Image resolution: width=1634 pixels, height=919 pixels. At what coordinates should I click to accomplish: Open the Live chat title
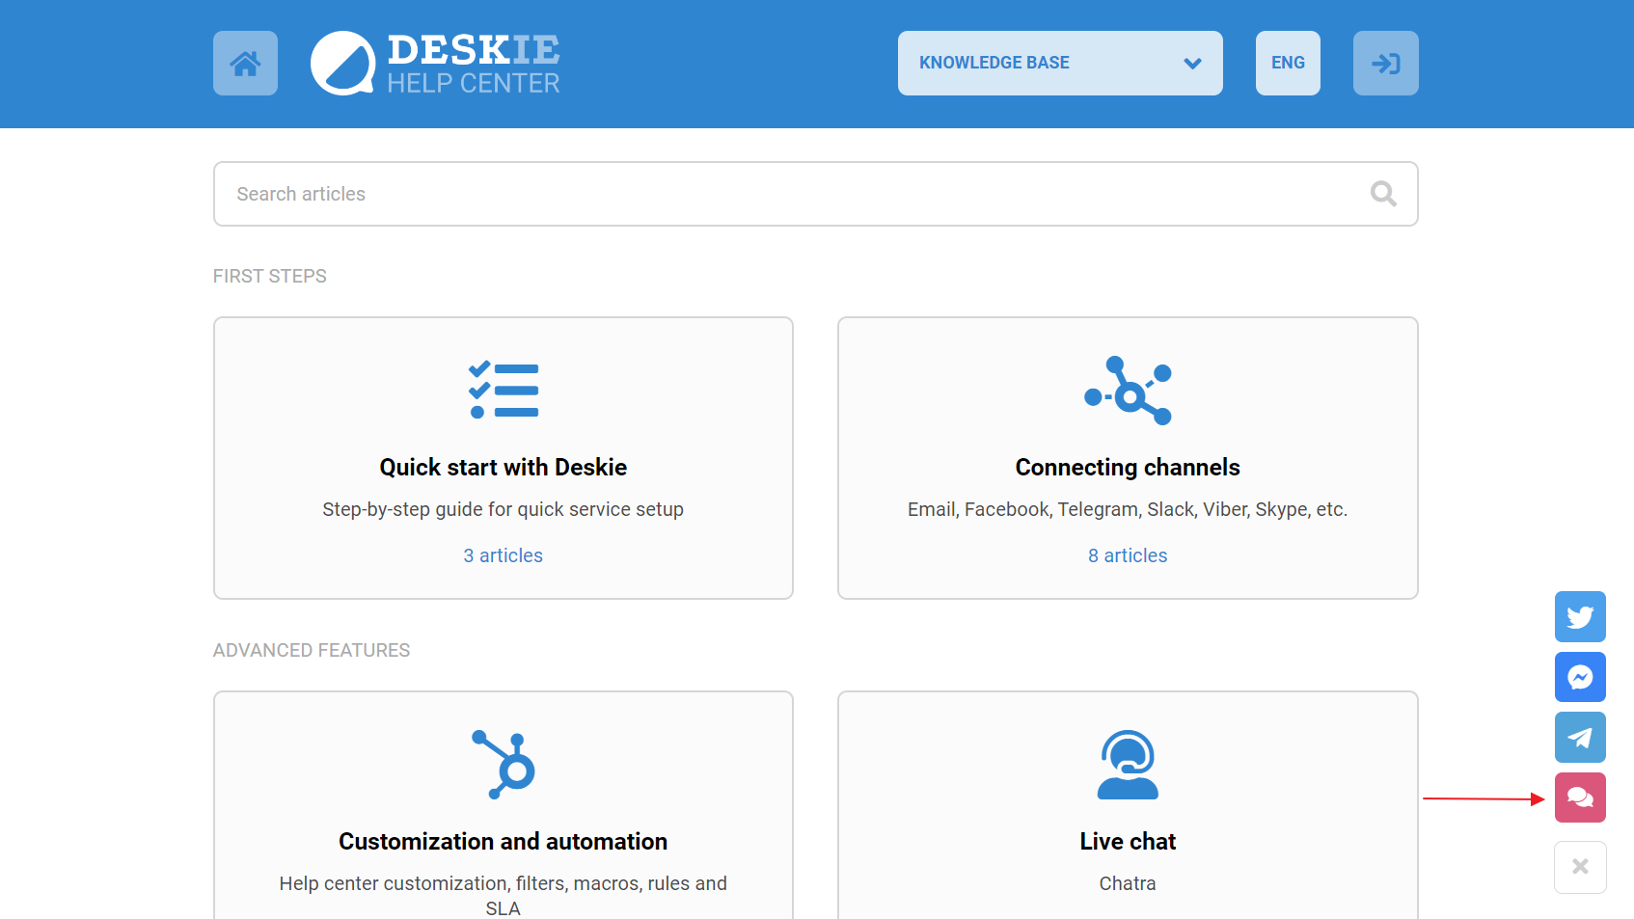click(1128, 841)
